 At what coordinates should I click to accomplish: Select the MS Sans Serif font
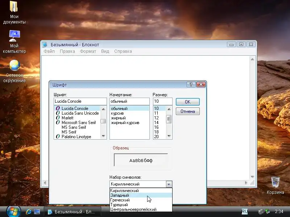77,127
